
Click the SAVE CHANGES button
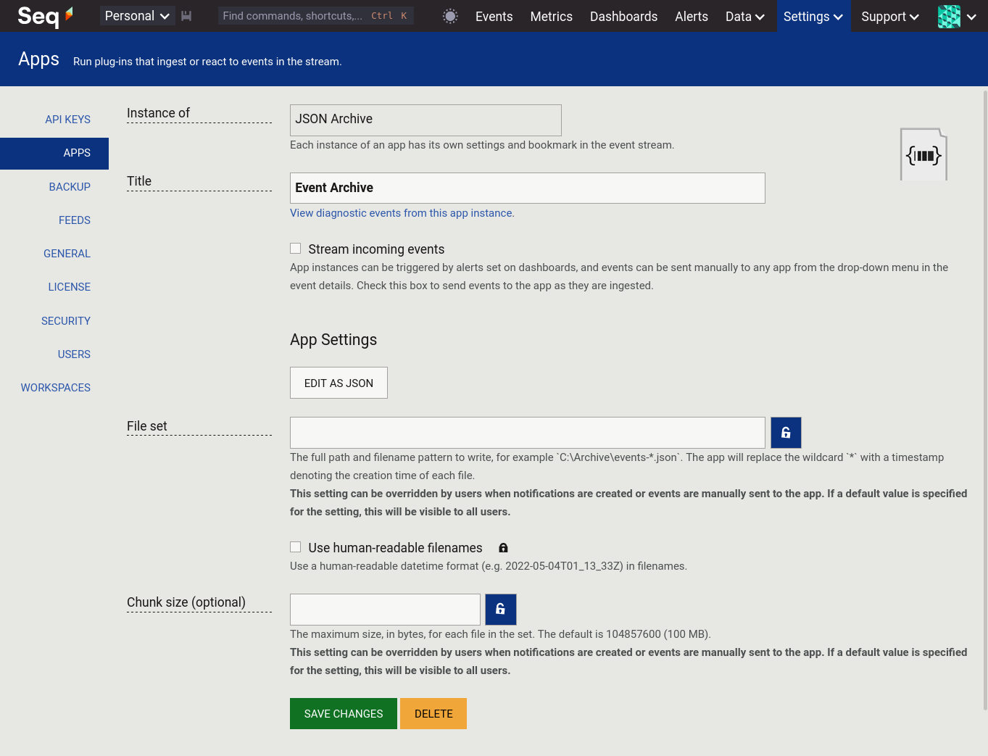point(344,714)
